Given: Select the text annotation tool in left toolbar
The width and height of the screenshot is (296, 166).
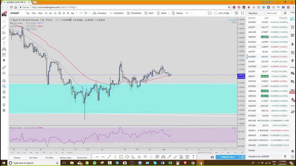Looking at the screenshot, I should tap(4, 44).
